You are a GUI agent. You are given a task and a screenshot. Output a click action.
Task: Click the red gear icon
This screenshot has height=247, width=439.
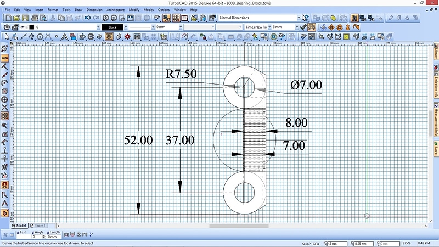coord(127,37)
